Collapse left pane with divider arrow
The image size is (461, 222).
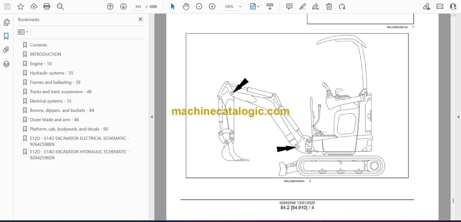click(151, 117)
